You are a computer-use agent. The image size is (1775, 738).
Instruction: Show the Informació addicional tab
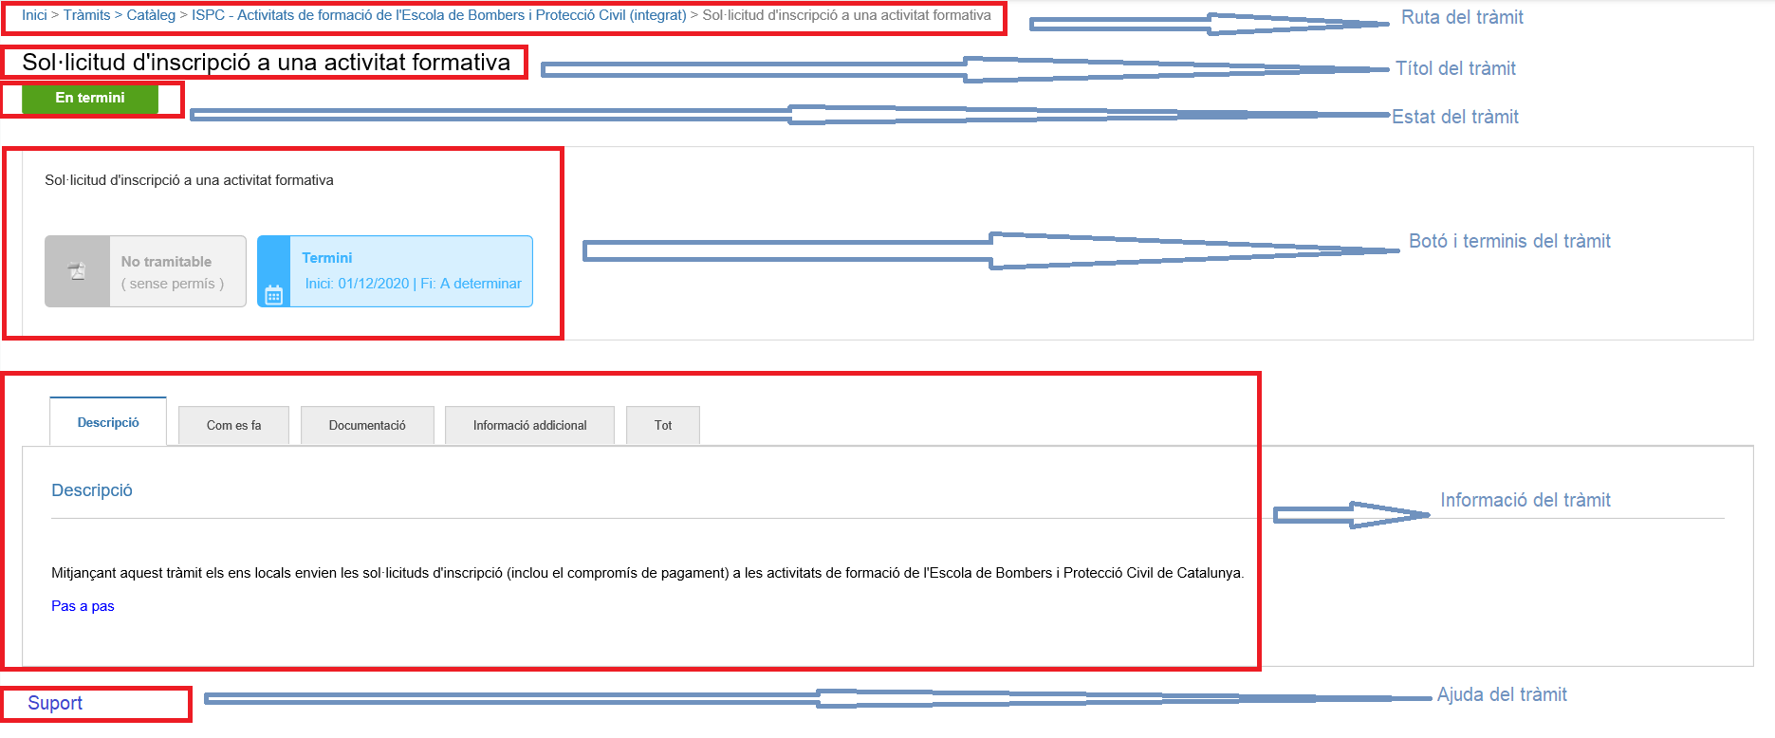529,426
